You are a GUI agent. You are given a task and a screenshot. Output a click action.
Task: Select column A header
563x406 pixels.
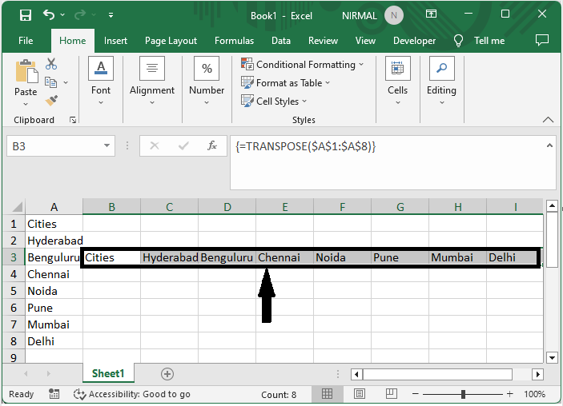pyautogui.click(x=54, y=207)
